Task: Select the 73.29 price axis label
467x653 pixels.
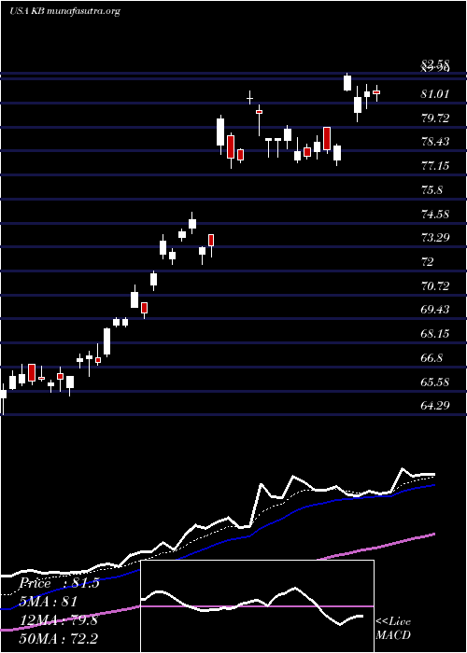Action: 435,238
